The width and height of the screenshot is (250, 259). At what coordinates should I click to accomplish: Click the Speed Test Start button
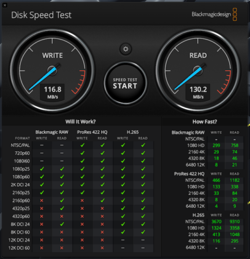click(x=125, y=83)
